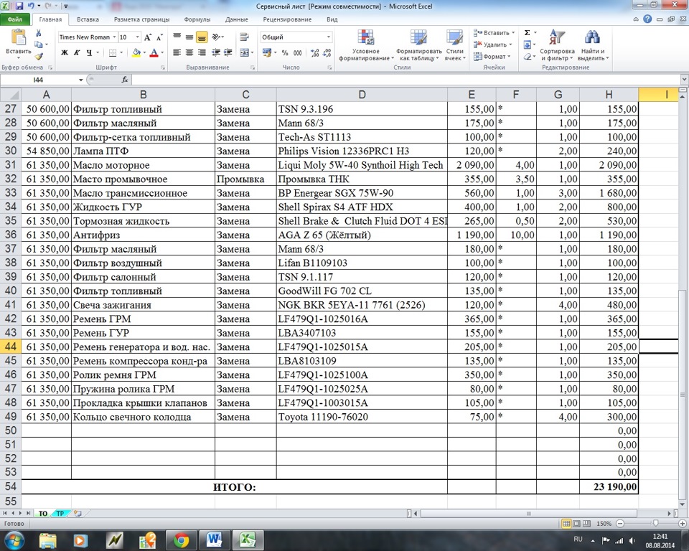The width and height of the screenshot is (689, 551).
Task: Switch to Разметка страницы tab
Action: click(141, 19)
